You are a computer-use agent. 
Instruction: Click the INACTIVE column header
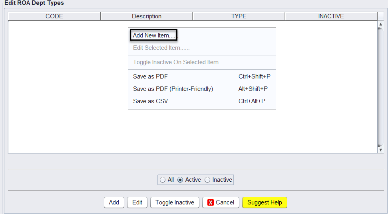331,16
